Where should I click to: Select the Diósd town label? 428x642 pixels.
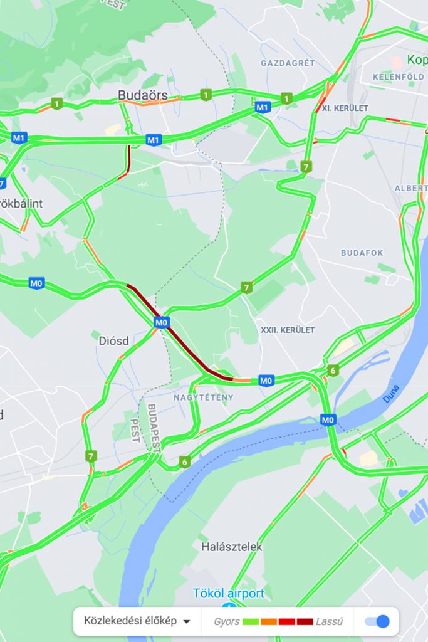coord(114,340)
